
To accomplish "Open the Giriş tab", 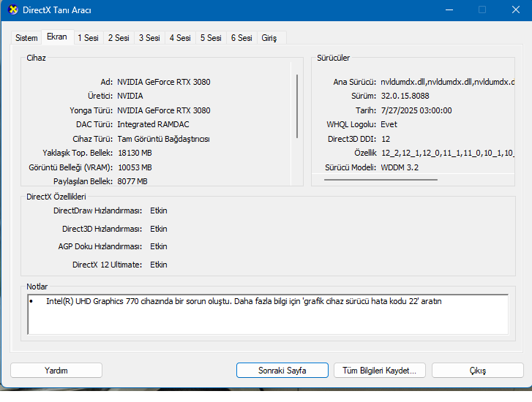I will coord(269,38).
